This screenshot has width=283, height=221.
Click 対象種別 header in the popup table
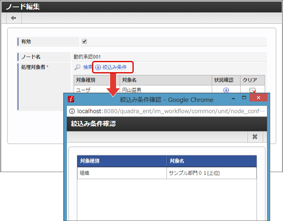point(122,161)
